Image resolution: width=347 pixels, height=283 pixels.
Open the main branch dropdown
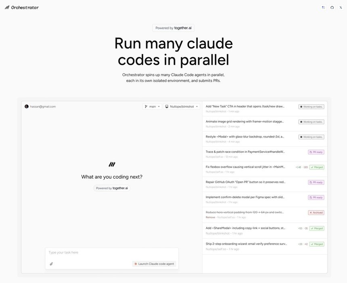[152, 106]
